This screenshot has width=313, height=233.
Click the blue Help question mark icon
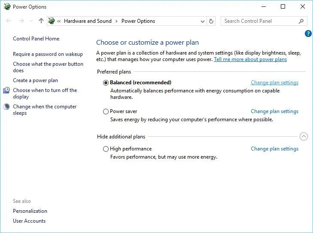tap(308, 34)
